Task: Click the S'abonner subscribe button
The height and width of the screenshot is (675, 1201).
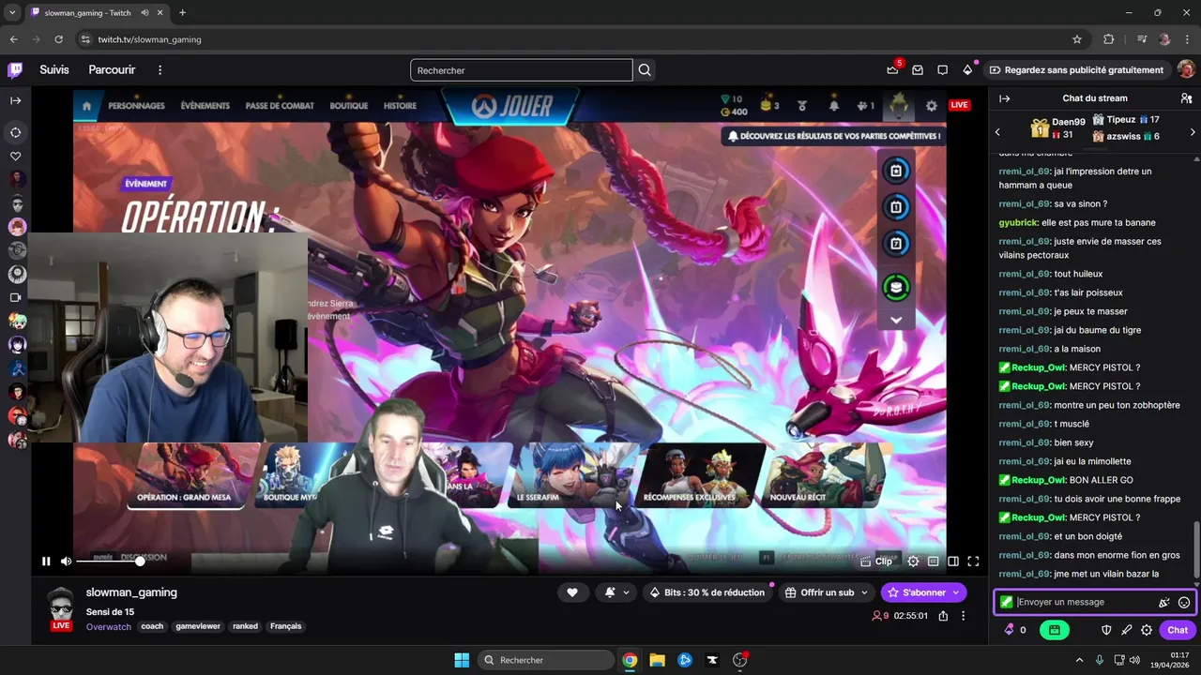Action: (916, 592)
